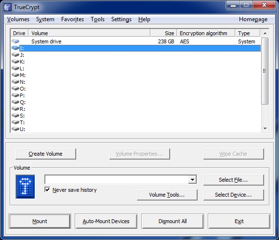Click the drive icon for K:

(15, 62)
